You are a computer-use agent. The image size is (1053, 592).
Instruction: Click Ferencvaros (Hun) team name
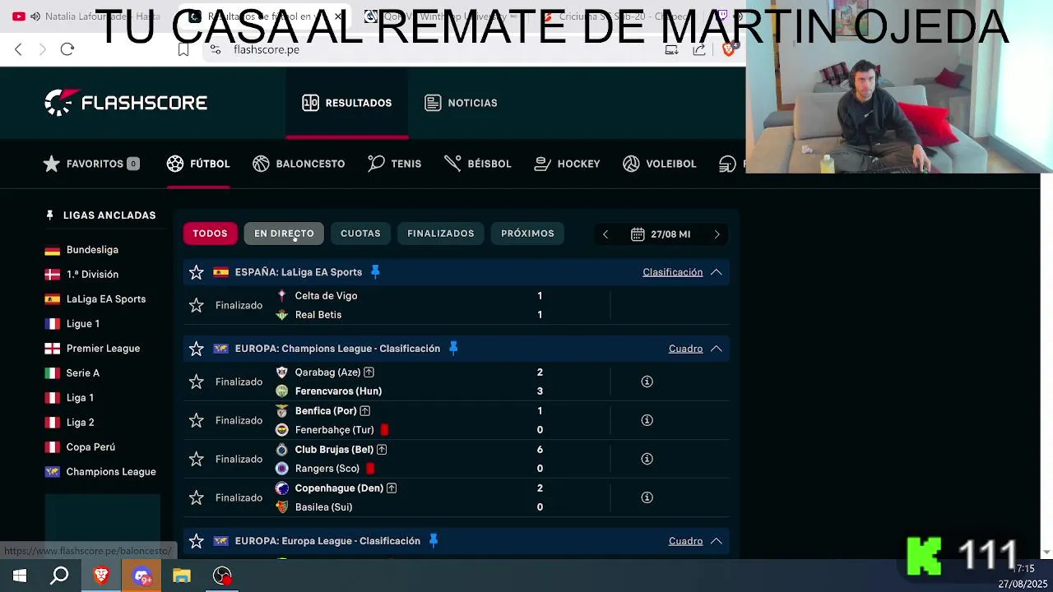pos(338,391)
